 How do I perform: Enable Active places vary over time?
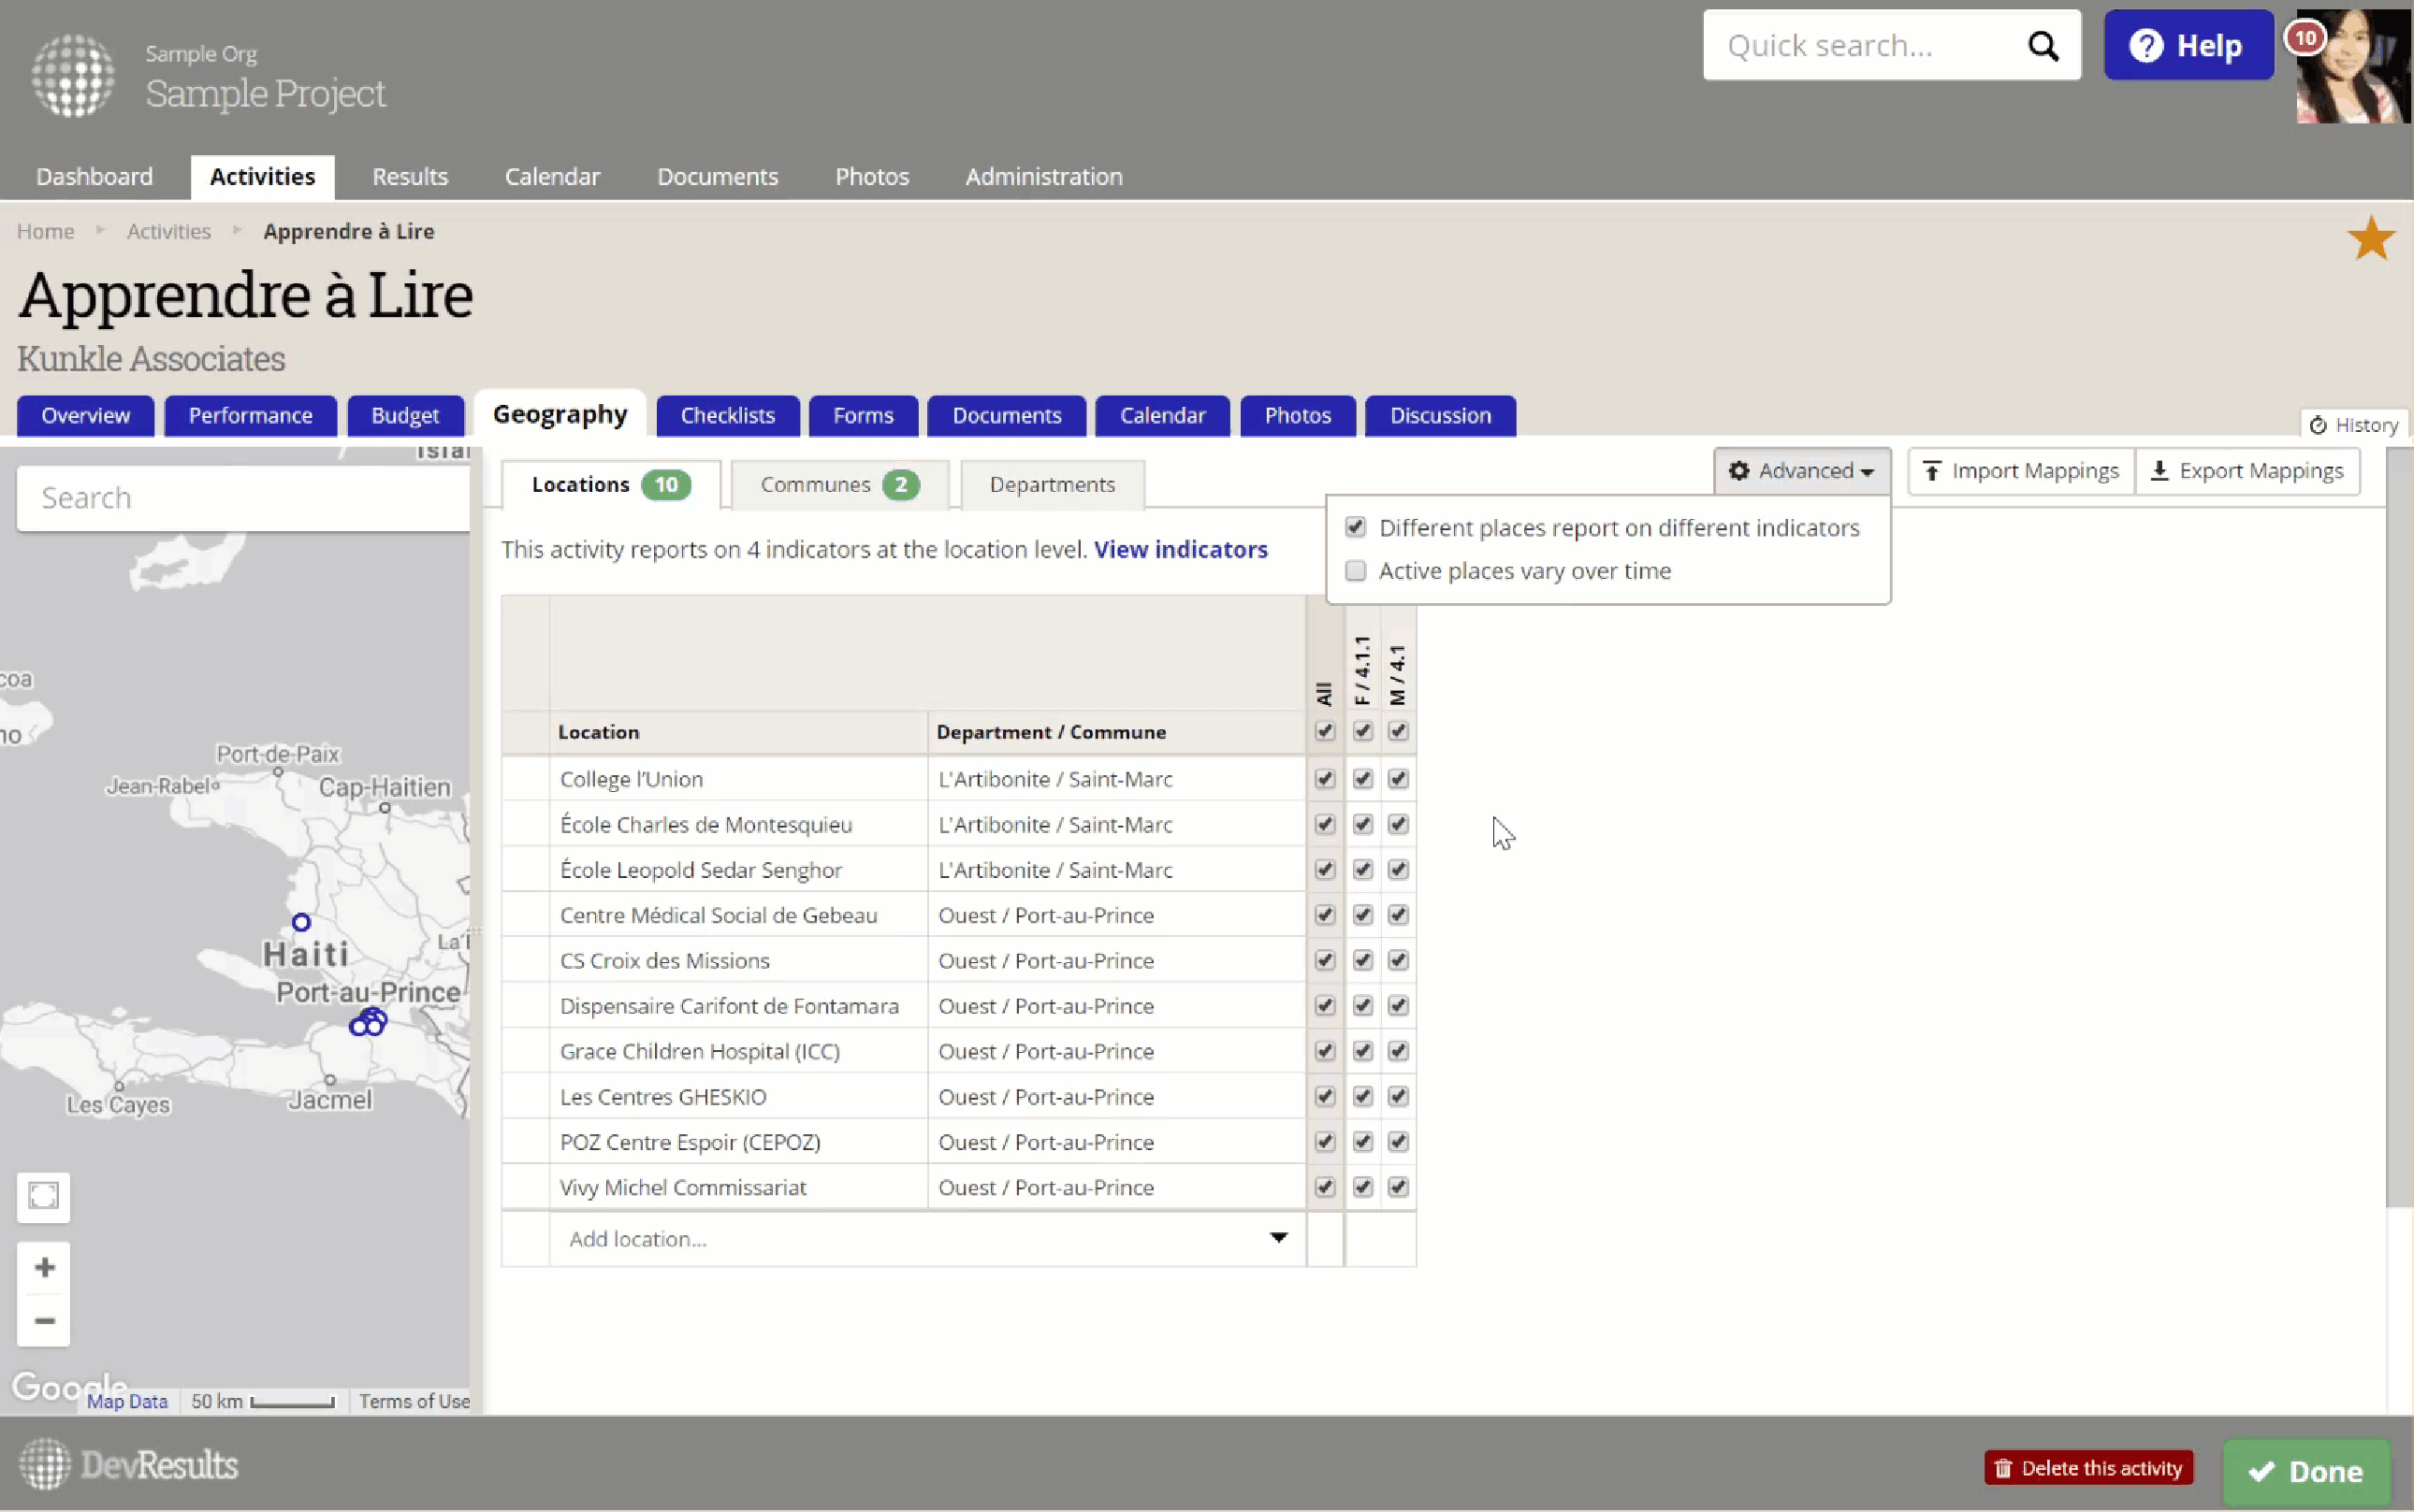pyautogui.click(x=1356, y=571)
